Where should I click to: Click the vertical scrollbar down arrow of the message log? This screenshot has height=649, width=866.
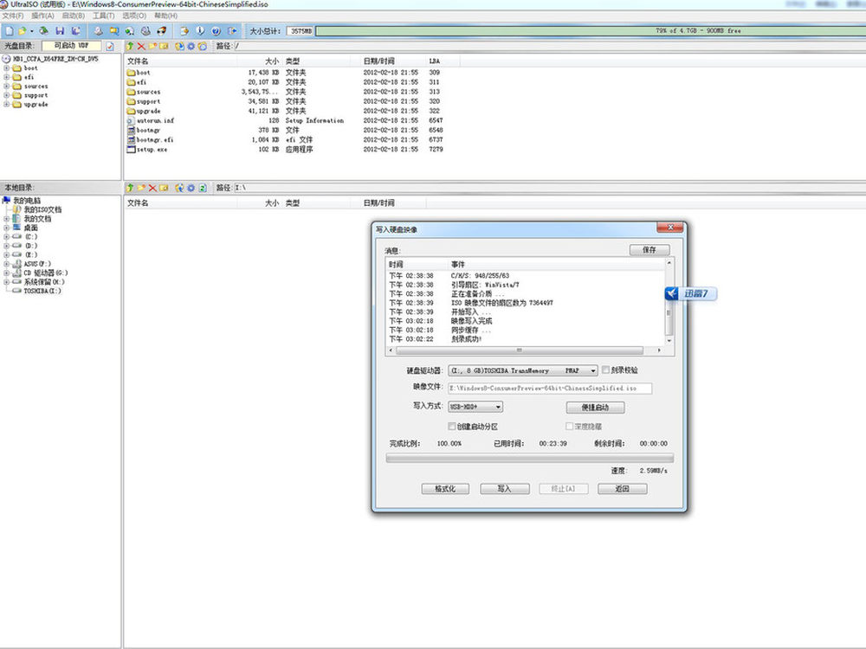point(669,341)
